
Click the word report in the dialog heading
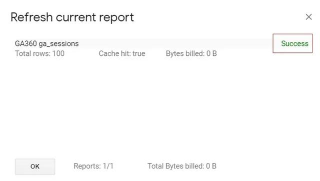point(116,18)
